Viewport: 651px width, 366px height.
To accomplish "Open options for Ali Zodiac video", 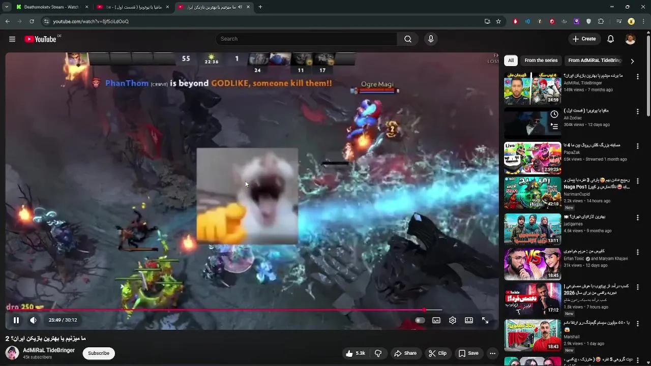I will coord(638,111).
